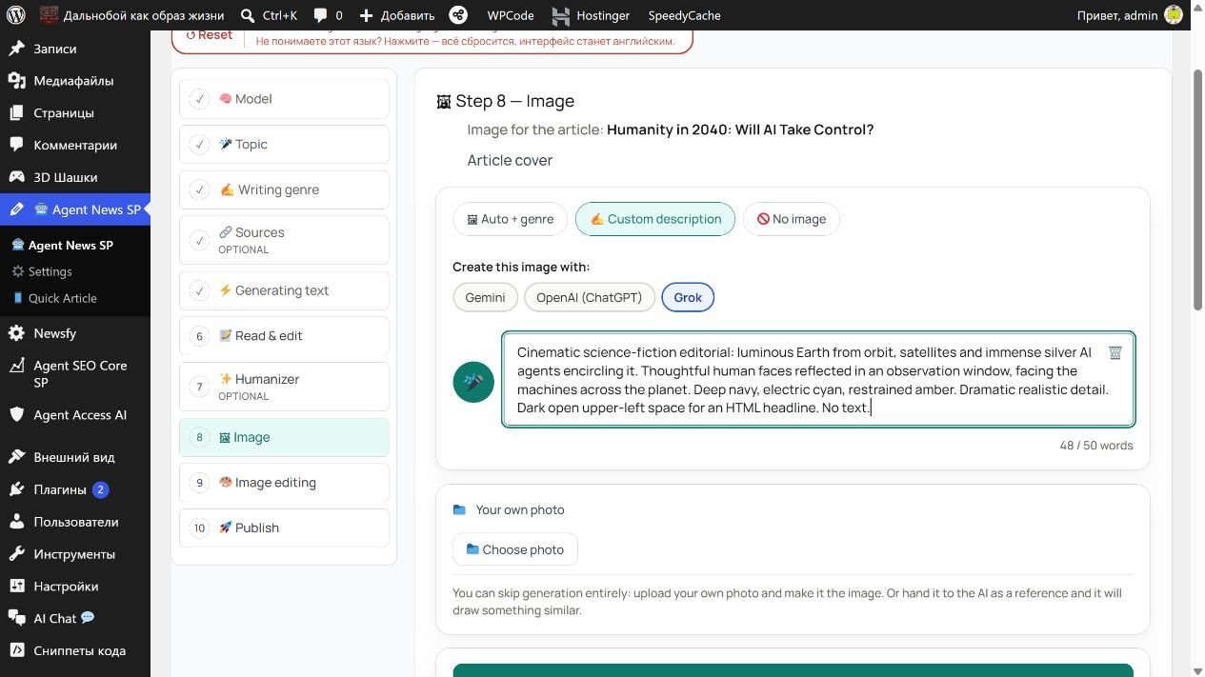Click the admin avatar icon
The height and width of the screenshot is (677, 1205).
[x=1174, y=15]
